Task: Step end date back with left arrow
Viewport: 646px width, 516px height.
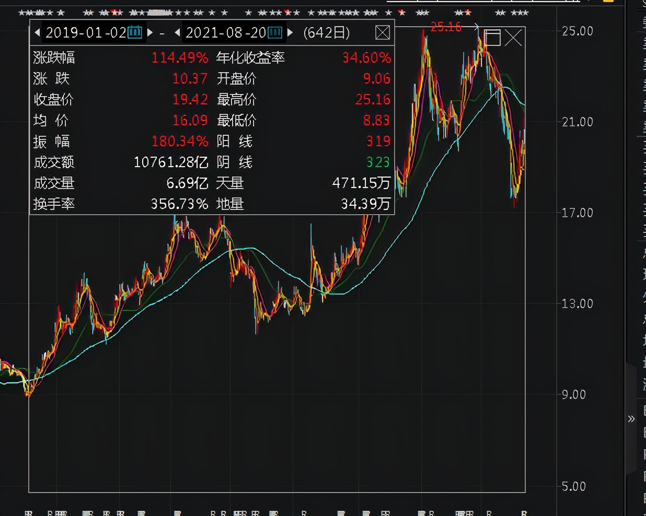Action: [x=177, y=33]
